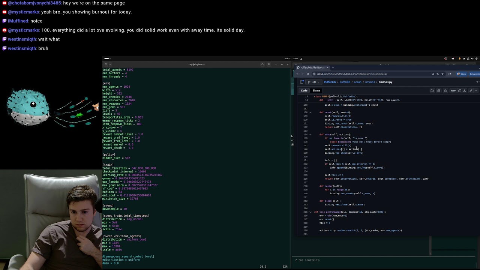
Task: Open the browser zoom magnifier icon
Action: pyautogui.click(x=438, y=74)
